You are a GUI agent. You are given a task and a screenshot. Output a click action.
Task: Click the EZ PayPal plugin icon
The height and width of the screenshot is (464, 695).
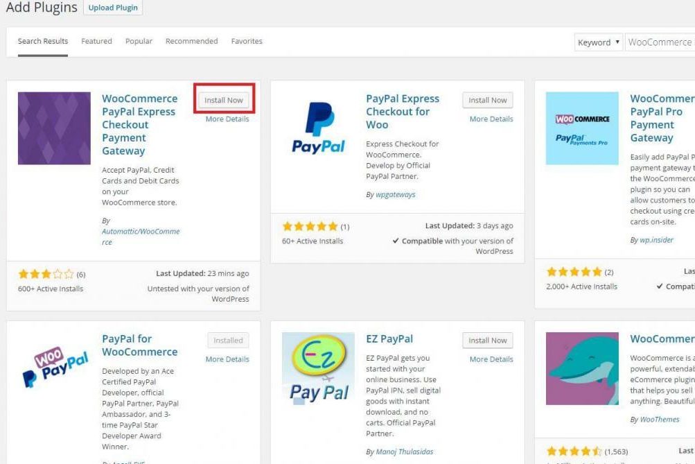click(x=318, y=368)
